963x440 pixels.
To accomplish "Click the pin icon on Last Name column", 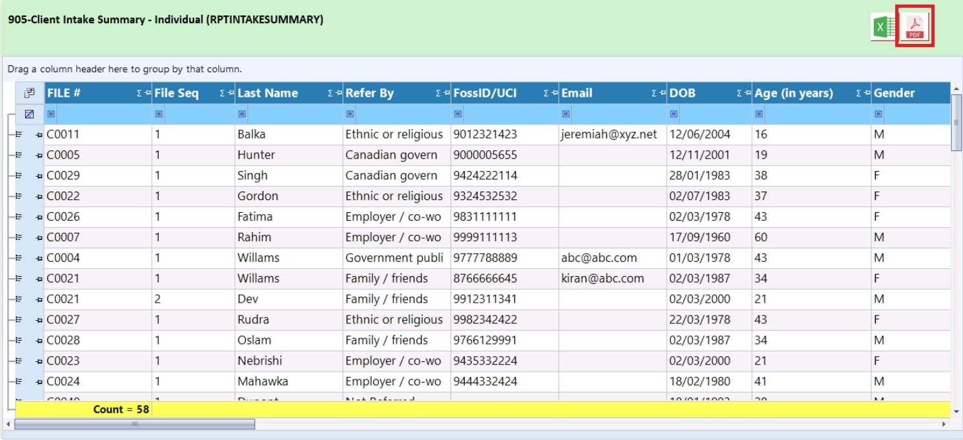I will pyautogui.click(x=338, y=94).
